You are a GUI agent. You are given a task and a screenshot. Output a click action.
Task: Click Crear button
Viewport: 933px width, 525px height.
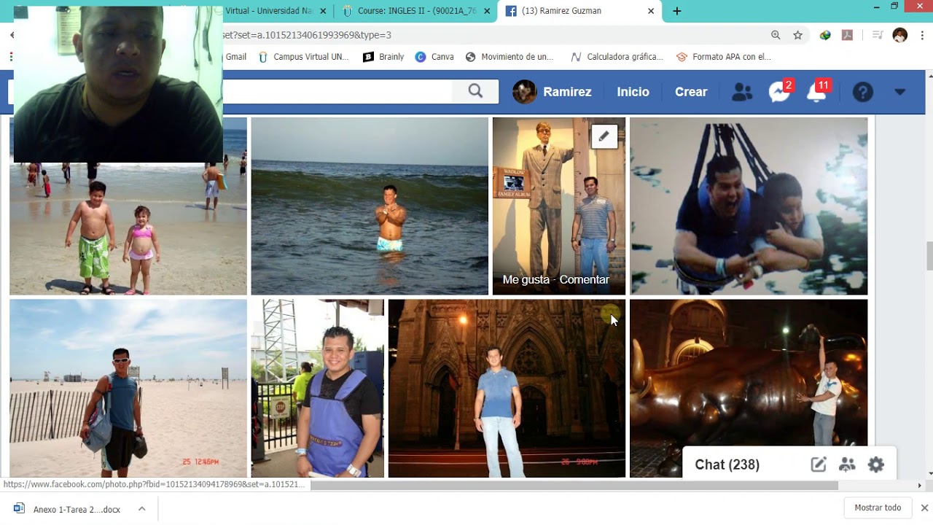(x=691, y=92)
